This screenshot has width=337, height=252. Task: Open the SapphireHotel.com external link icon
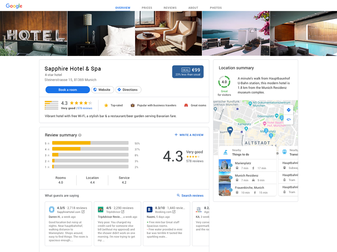83,212
